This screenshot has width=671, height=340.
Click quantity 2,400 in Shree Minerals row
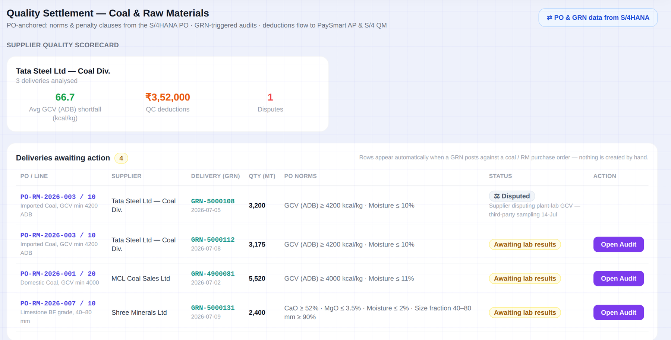click(x=257, y=312)
